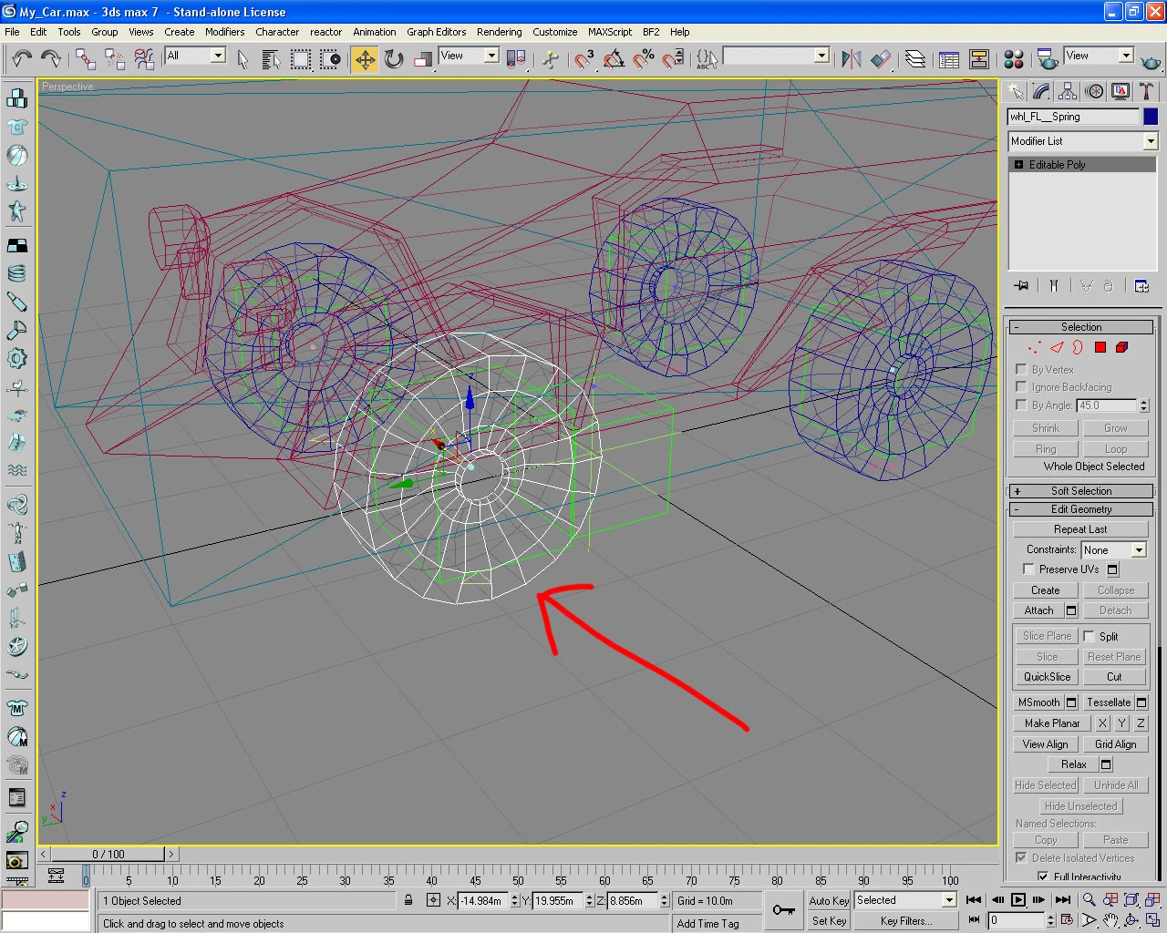Open the Material Editor icon
This screenshot has width=1167, height=933.
[x=1013, y=60]
